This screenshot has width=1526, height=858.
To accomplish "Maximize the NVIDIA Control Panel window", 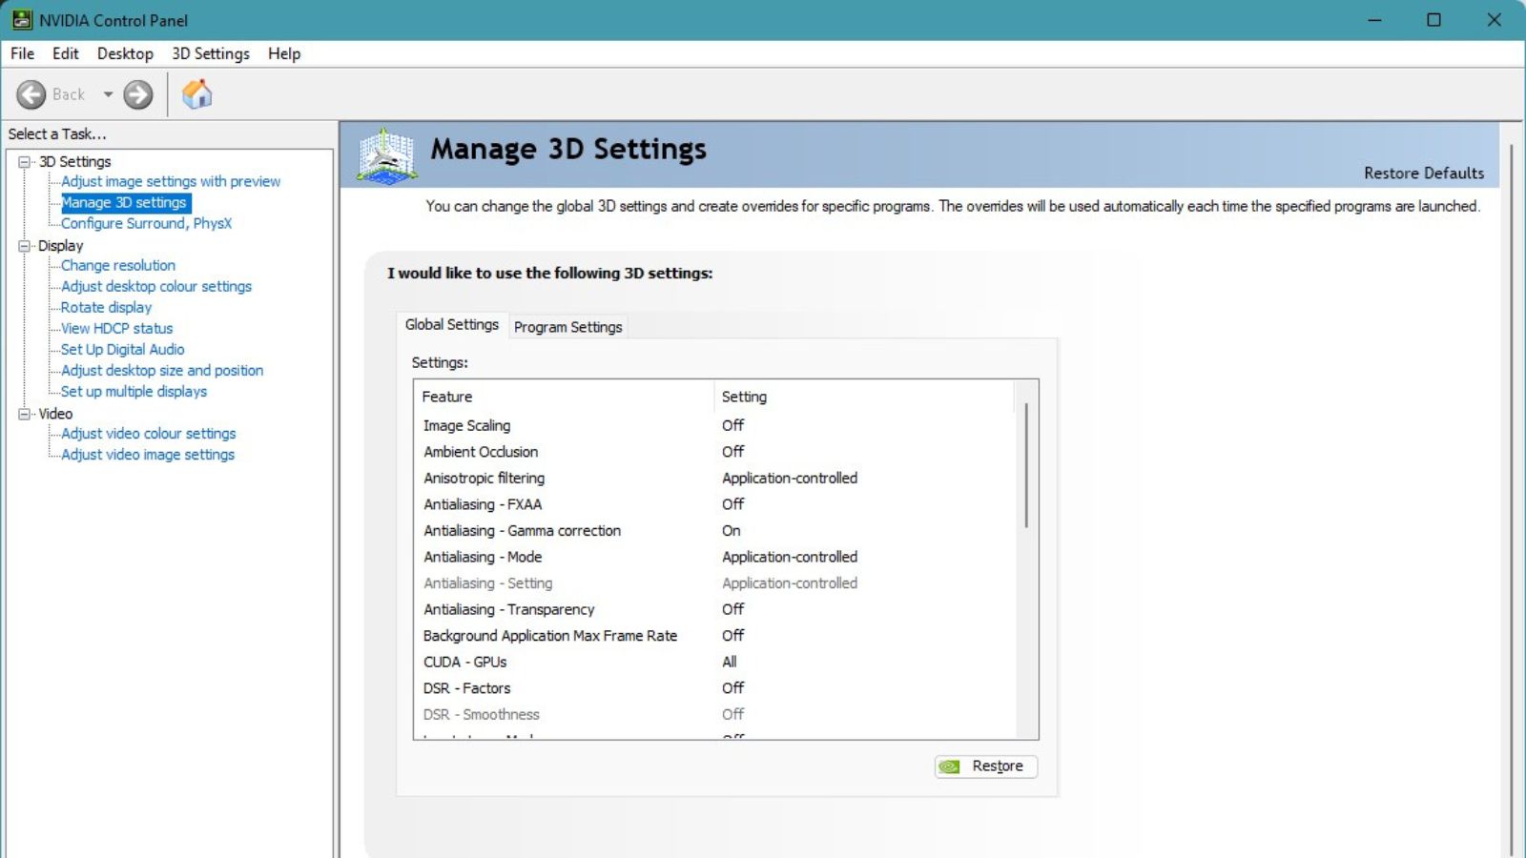I will pyautogui.click(x=1433, y=20).
